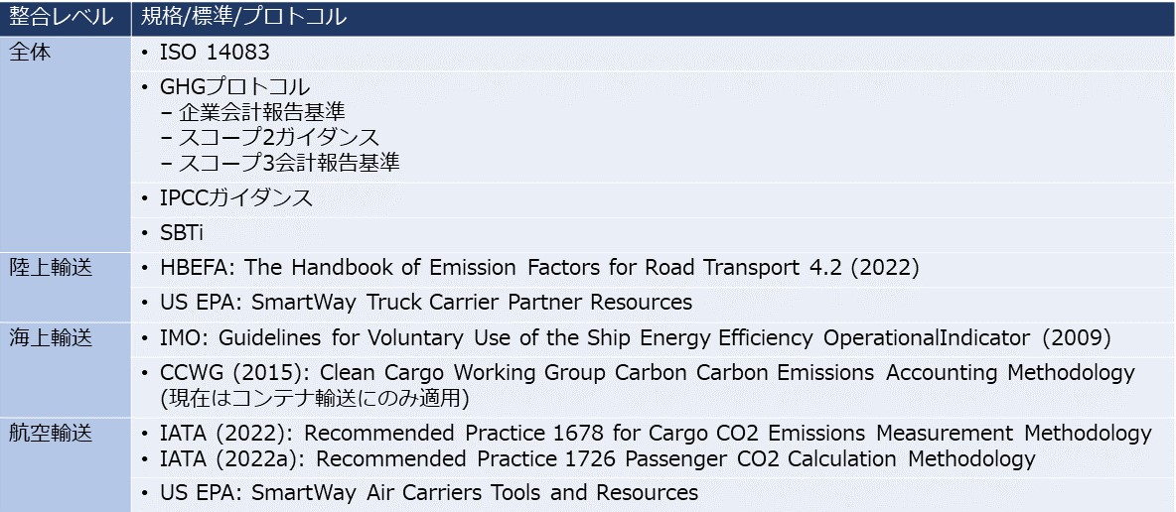Click the IATA Recommended Practice 1678 entry

pyautogui.click(x=656, y=434)
